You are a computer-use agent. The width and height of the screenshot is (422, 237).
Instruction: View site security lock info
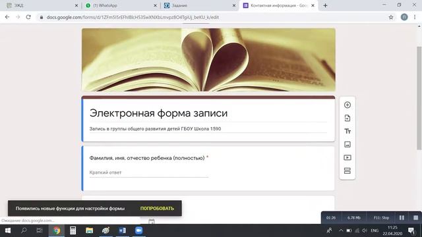pos(42,17)
